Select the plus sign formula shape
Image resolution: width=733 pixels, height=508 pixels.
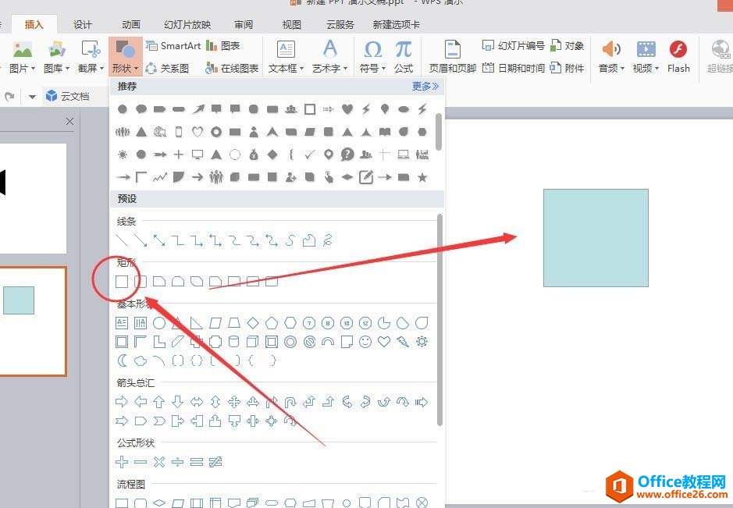click(122, 462)
